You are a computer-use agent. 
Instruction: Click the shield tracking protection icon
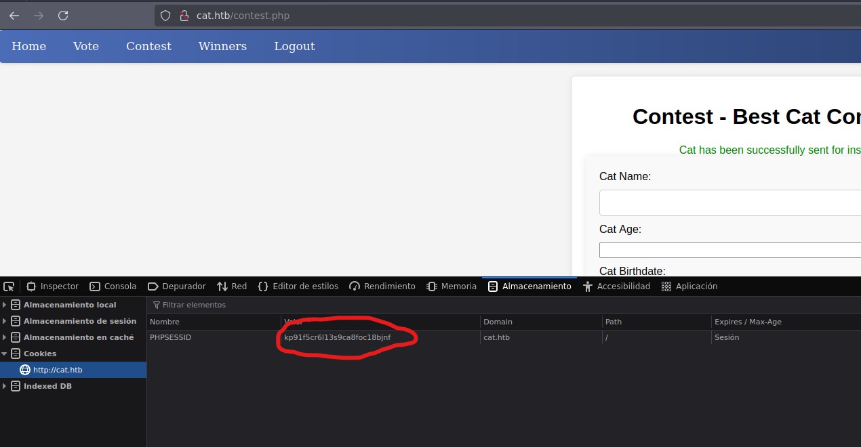point(165,16)
